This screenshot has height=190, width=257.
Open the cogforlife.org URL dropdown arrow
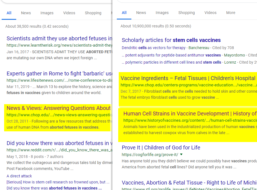[181, 154]
